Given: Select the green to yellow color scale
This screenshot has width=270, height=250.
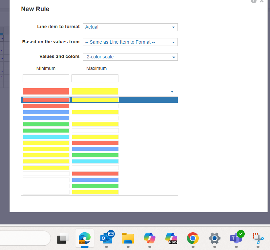Looking at the screenshot, I should click(99, 124).
